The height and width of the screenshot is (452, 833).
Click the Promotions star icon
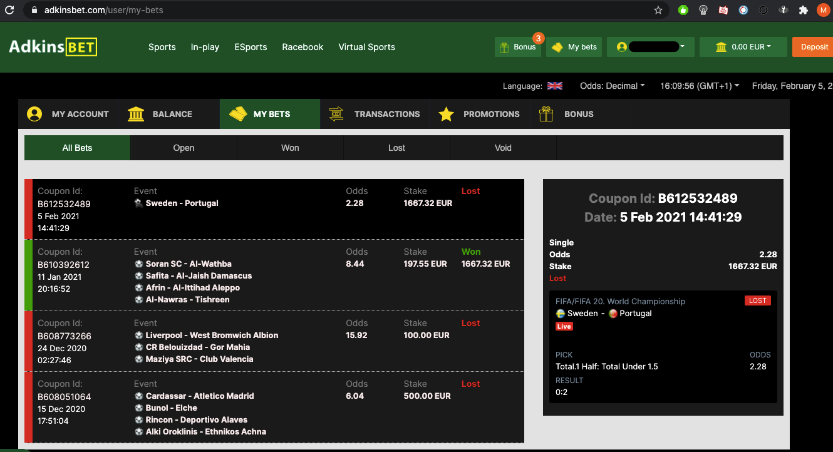[446, 114]
